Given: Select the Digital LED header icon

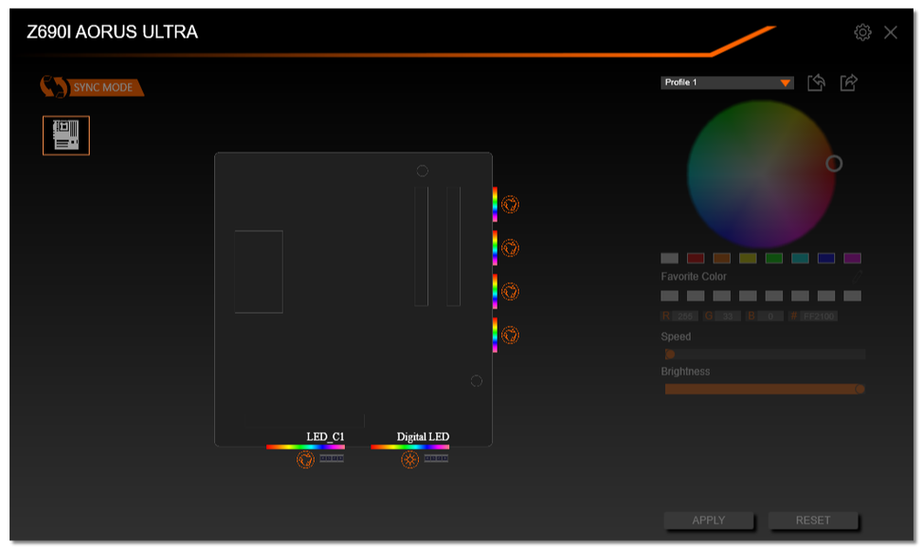Looking at the screenshot, I should click(x=410, y=459).
